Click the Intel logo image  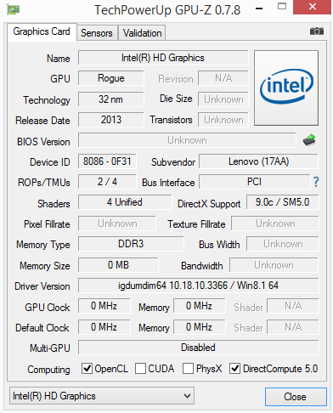point(286,88)
